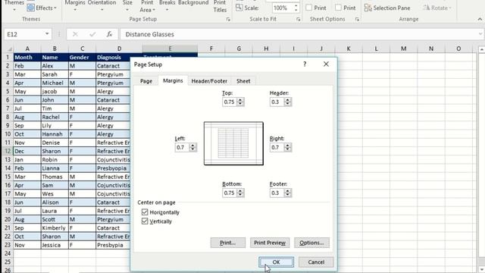Viewport: 485px width, 273px height.
Task: Adjust Footer margin spinner arrows
Action: click(x=288, y=193)
